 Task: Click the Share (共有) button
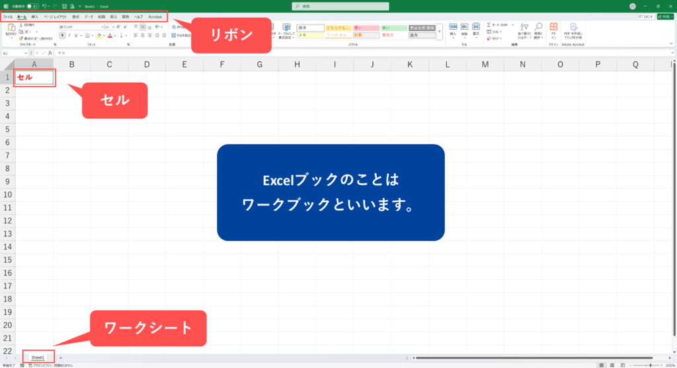665,16
